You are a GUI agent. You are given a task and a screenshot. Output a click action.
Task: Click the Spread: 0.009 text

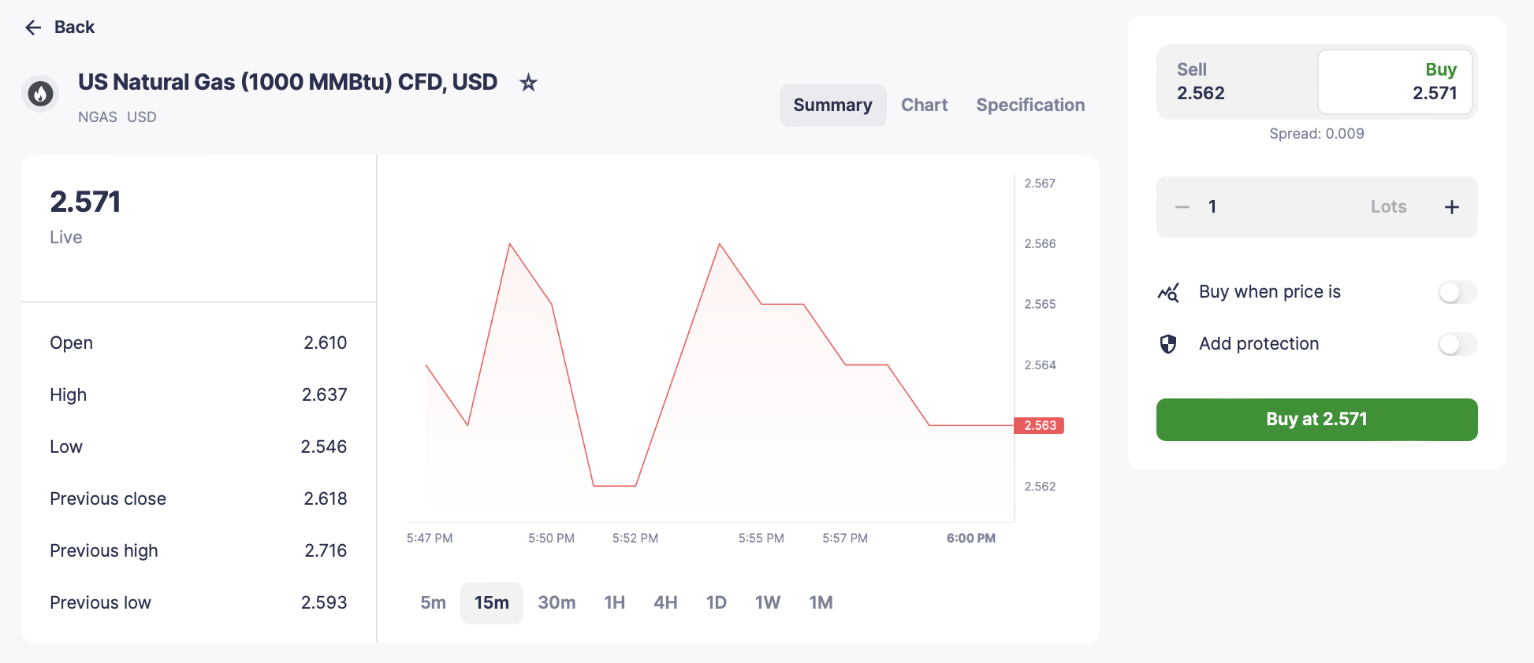pos(1316,134)
